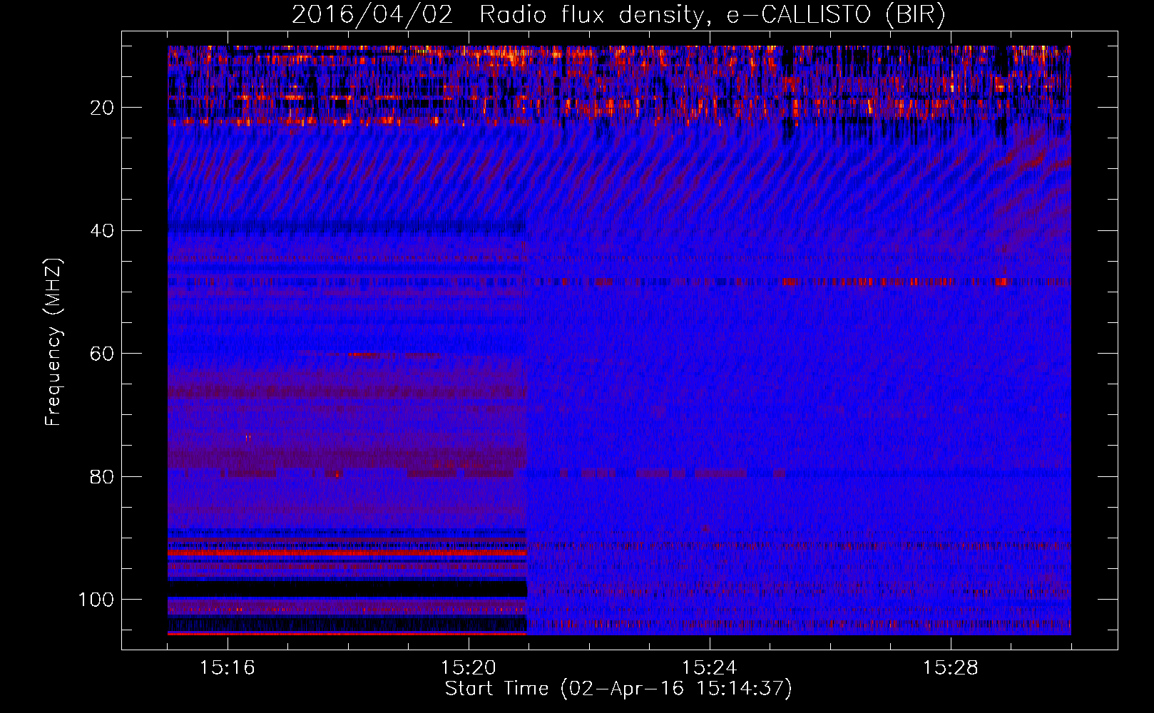Click the 60 frequency tick label
This screenshot has height=713, width=1154.
102,354
